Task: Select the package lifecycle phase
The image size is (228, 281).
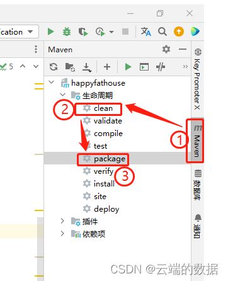Action: tap(110, 159)
